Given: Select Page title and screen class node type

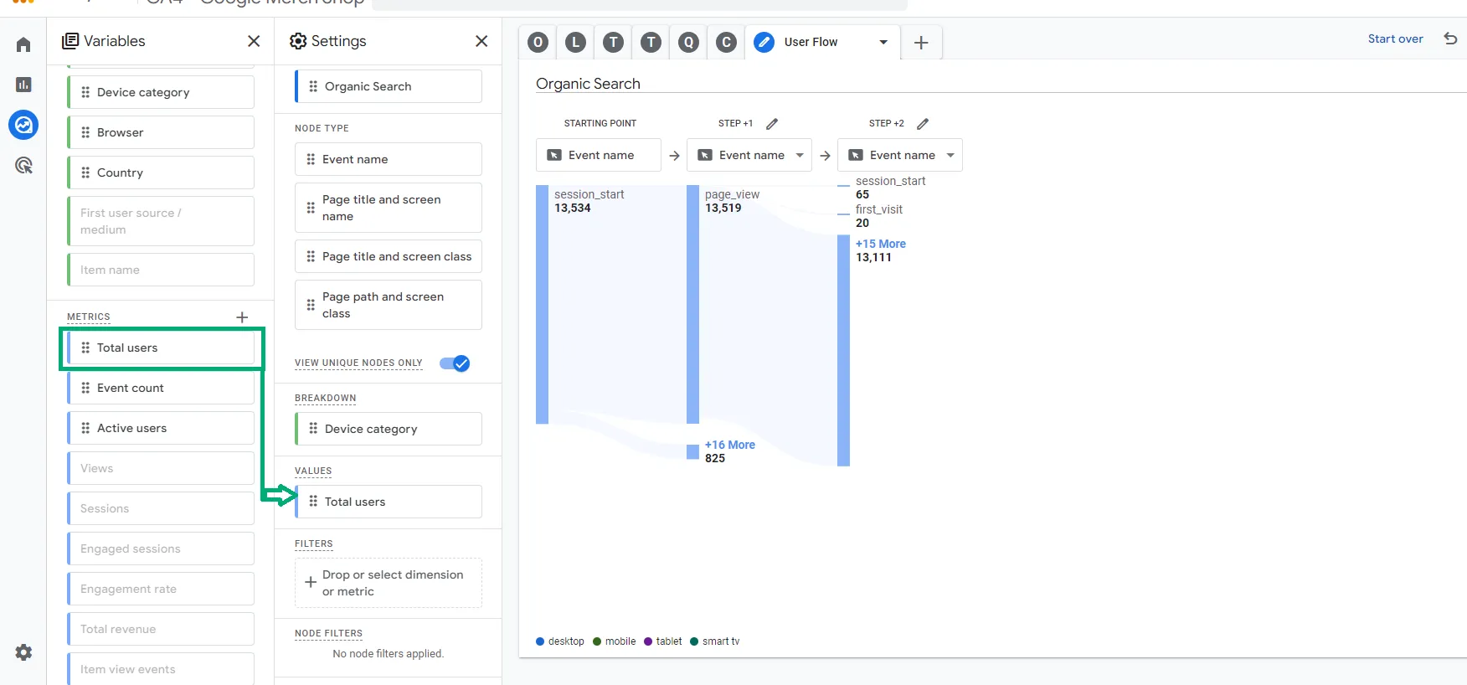Looking at the screenshot, I should [389, 256].
